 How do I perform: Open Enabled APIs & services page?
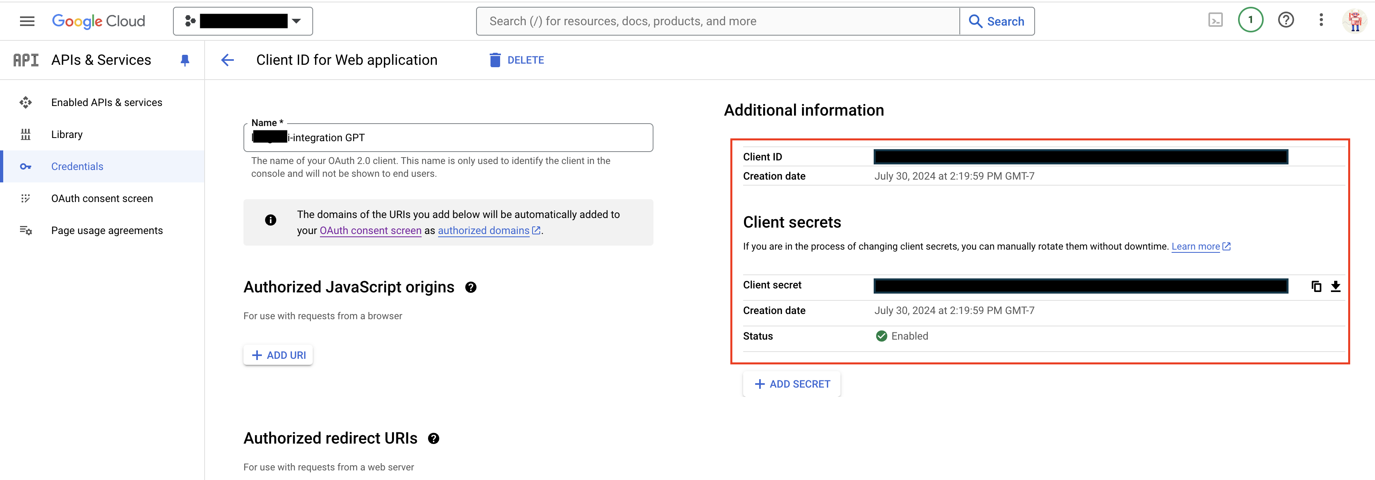click(x=106, y=102)
